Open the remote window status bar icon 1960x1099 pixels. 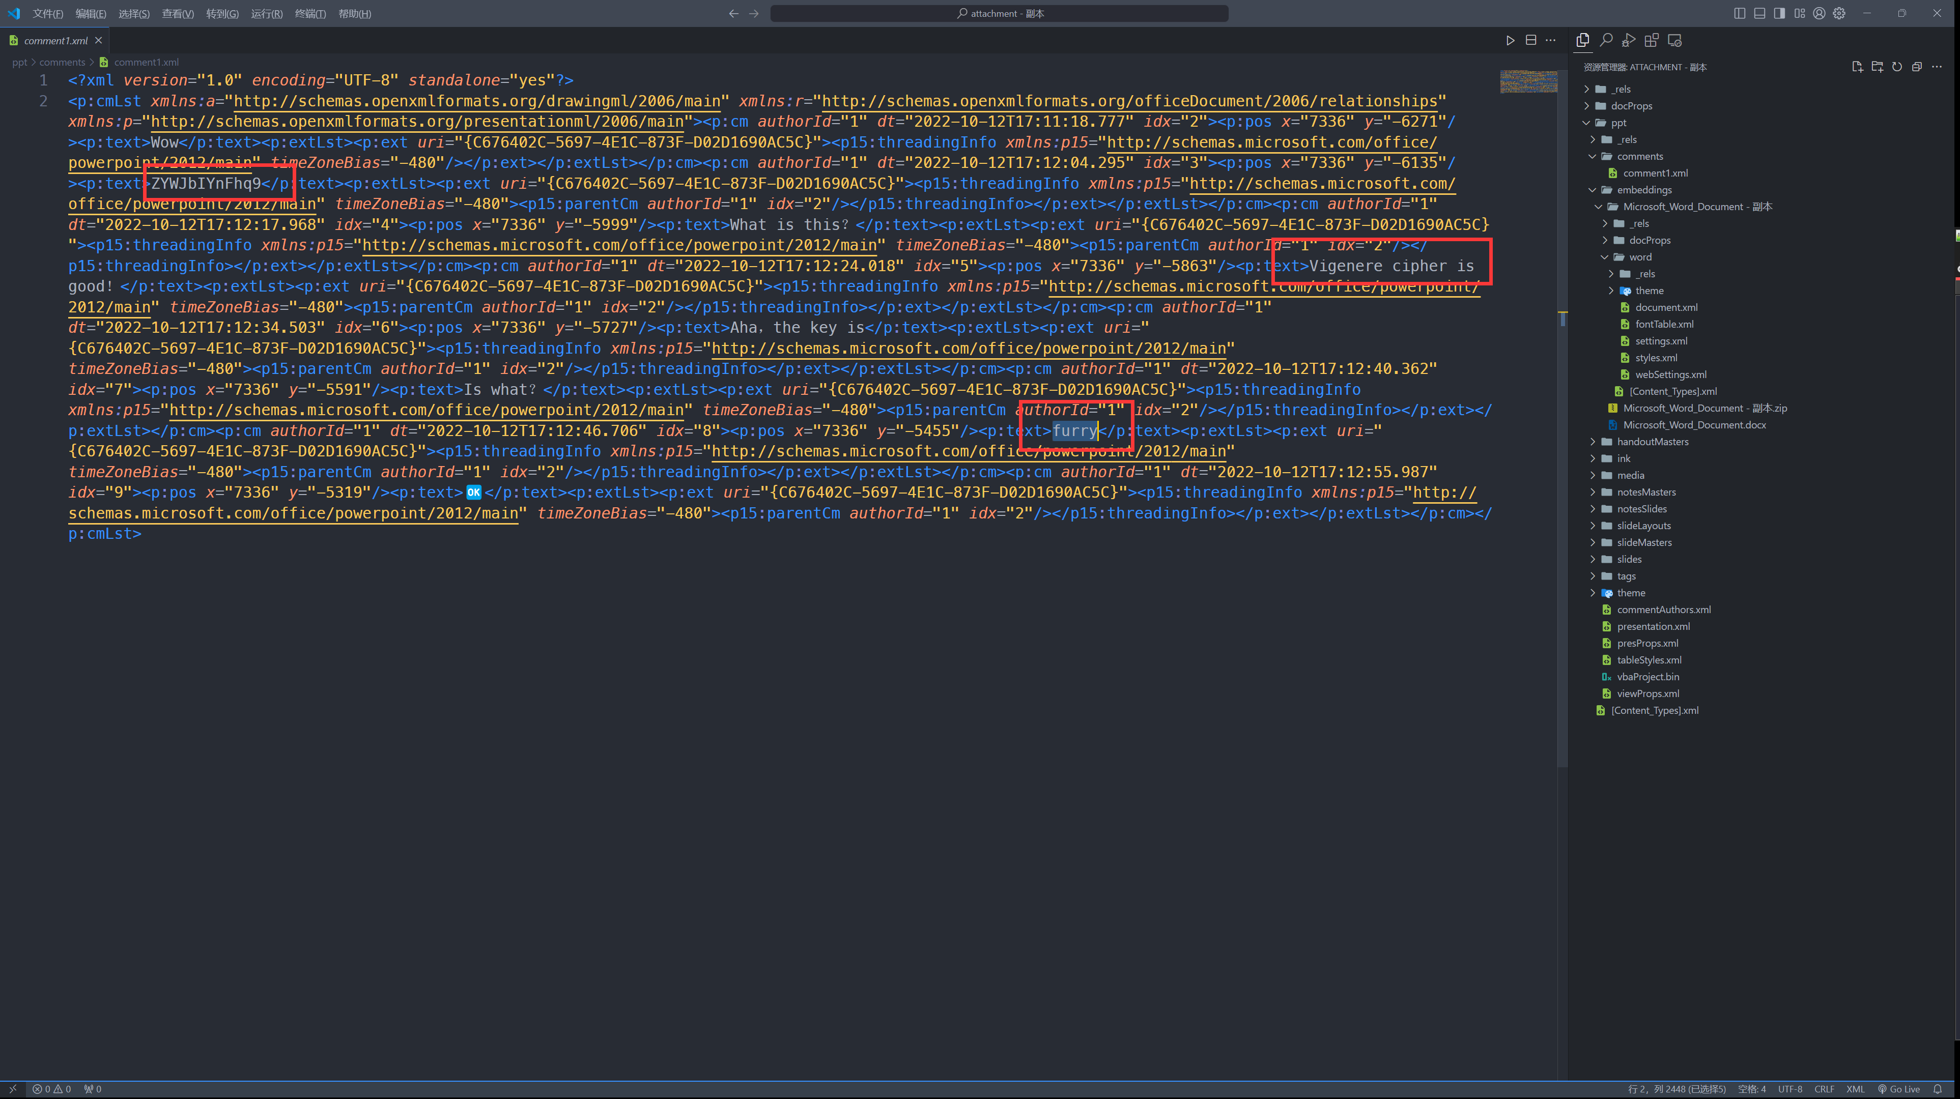(13, 1089)
